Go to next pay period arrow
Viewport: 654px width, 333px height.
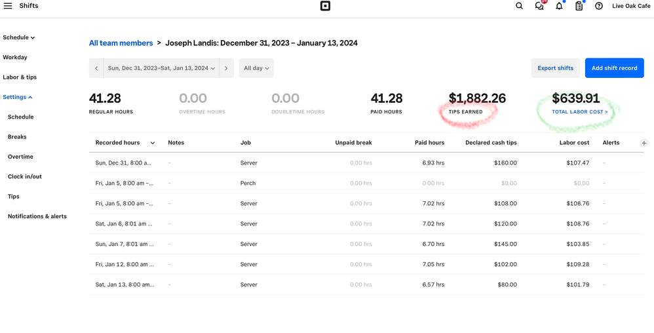[226, 68]
